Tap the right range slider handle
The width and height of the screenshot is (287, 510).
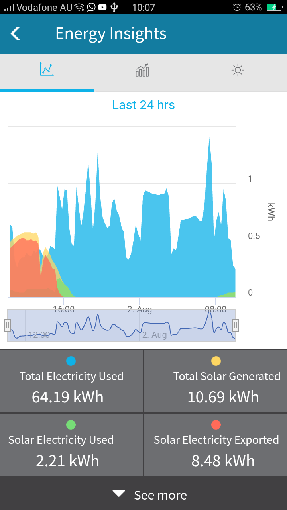click(x=236, y=325)
